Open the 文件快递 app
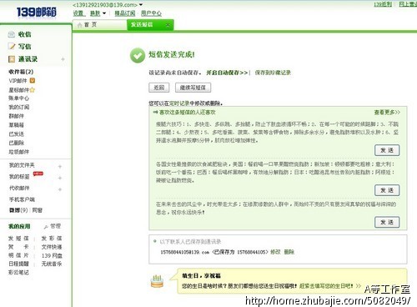The image size is (417, 307). [x=52, y=247]
